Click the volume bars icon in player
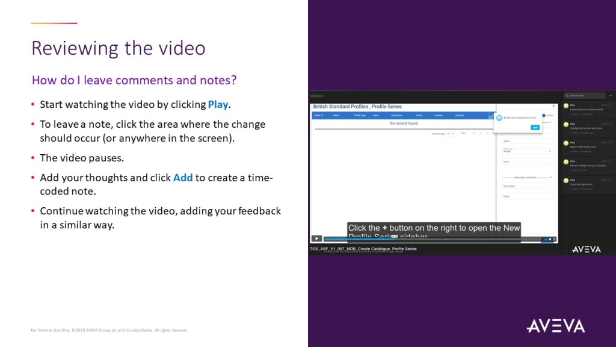This screenshot has height=347, width=616. (544, 239)
